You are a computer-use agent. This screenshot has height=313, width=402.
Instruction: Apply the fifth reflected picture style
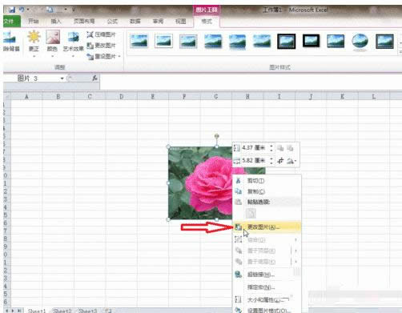[237, 41]
